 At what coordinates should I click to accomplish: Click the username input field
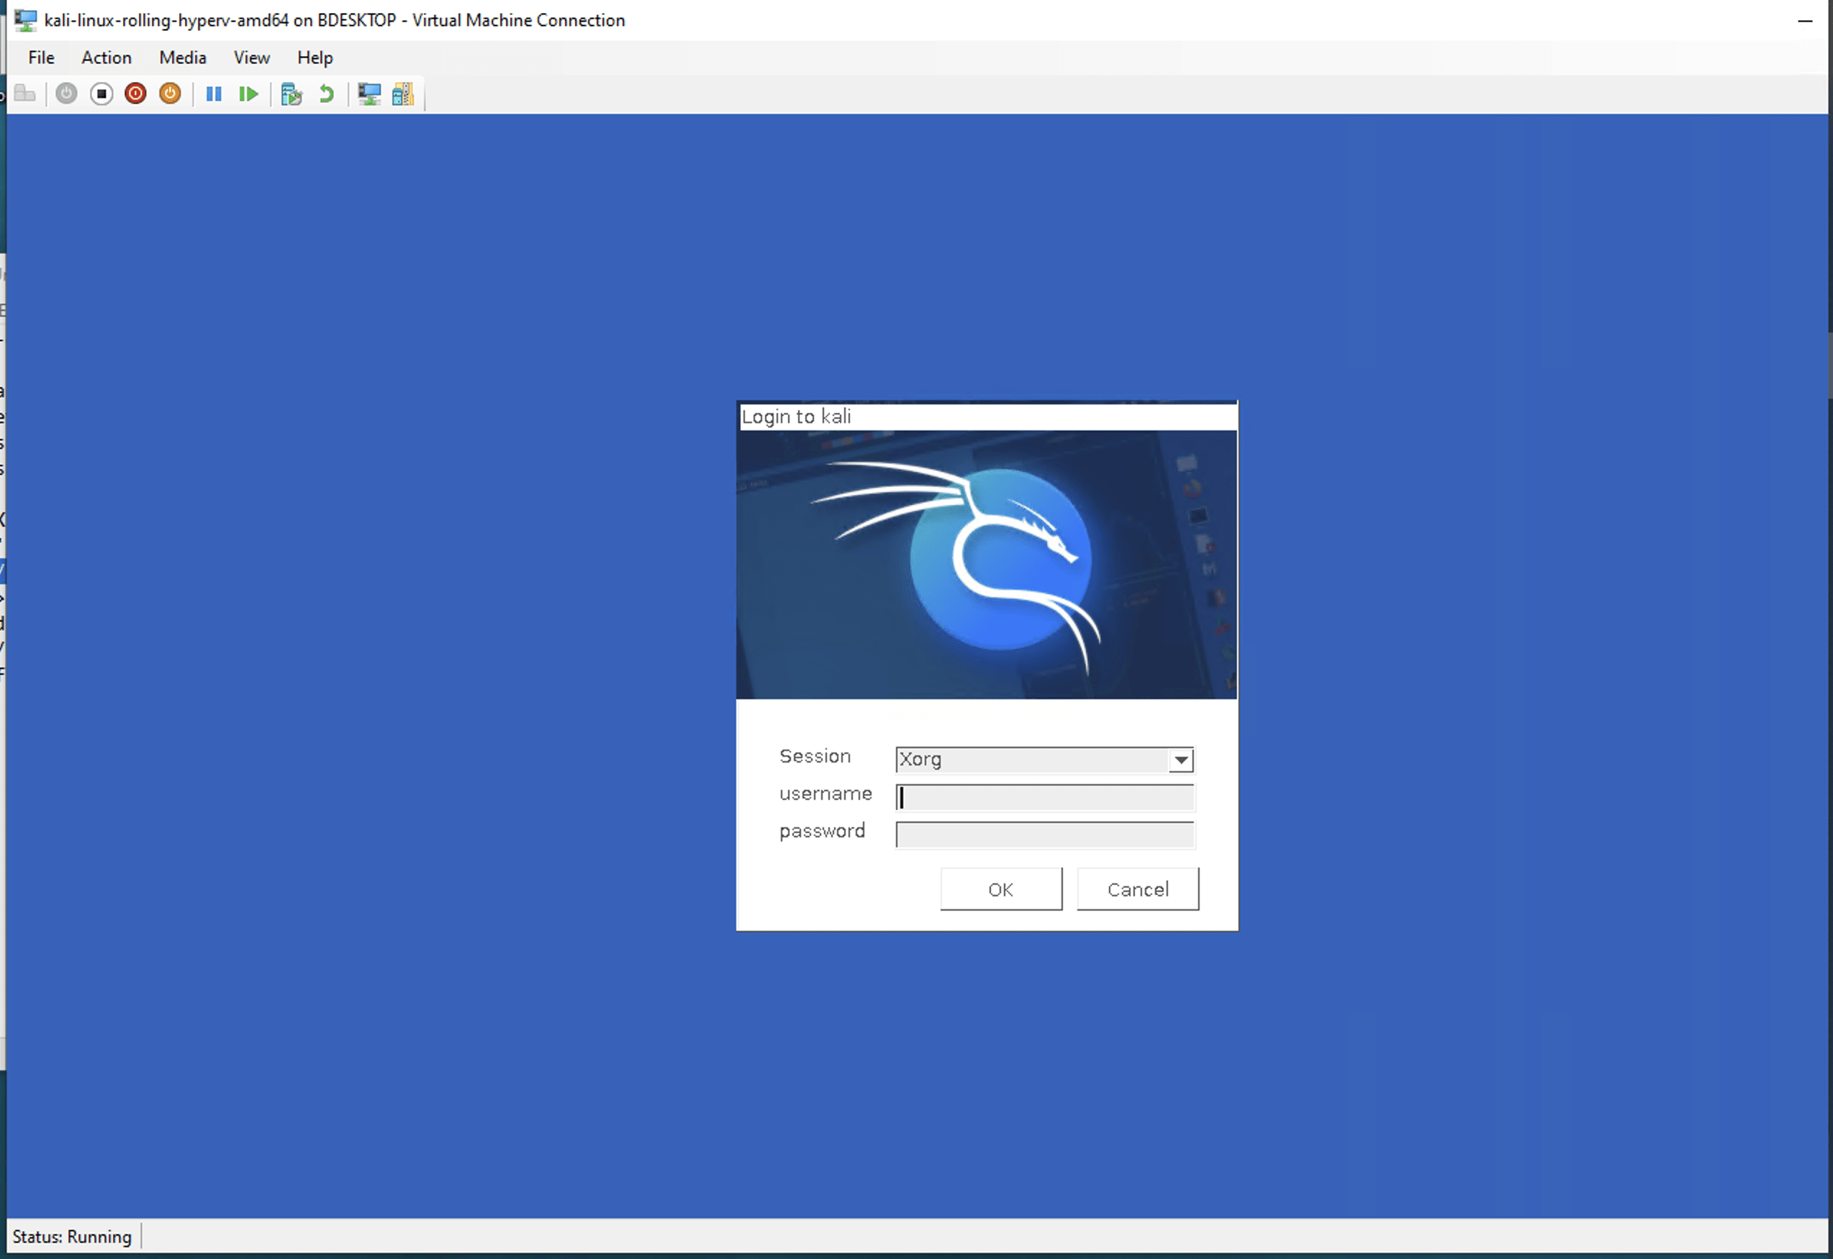(x=1045, y=798)
